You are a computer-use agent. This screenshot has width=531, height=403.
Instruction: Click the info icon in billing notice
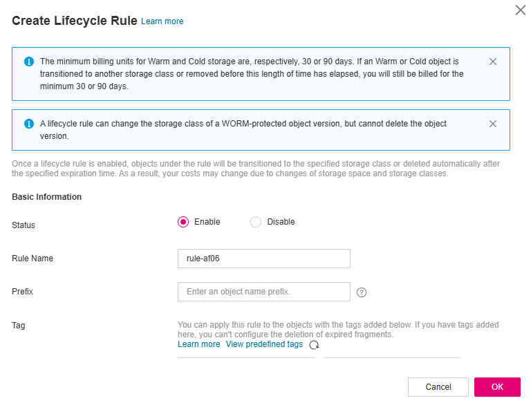29,62
